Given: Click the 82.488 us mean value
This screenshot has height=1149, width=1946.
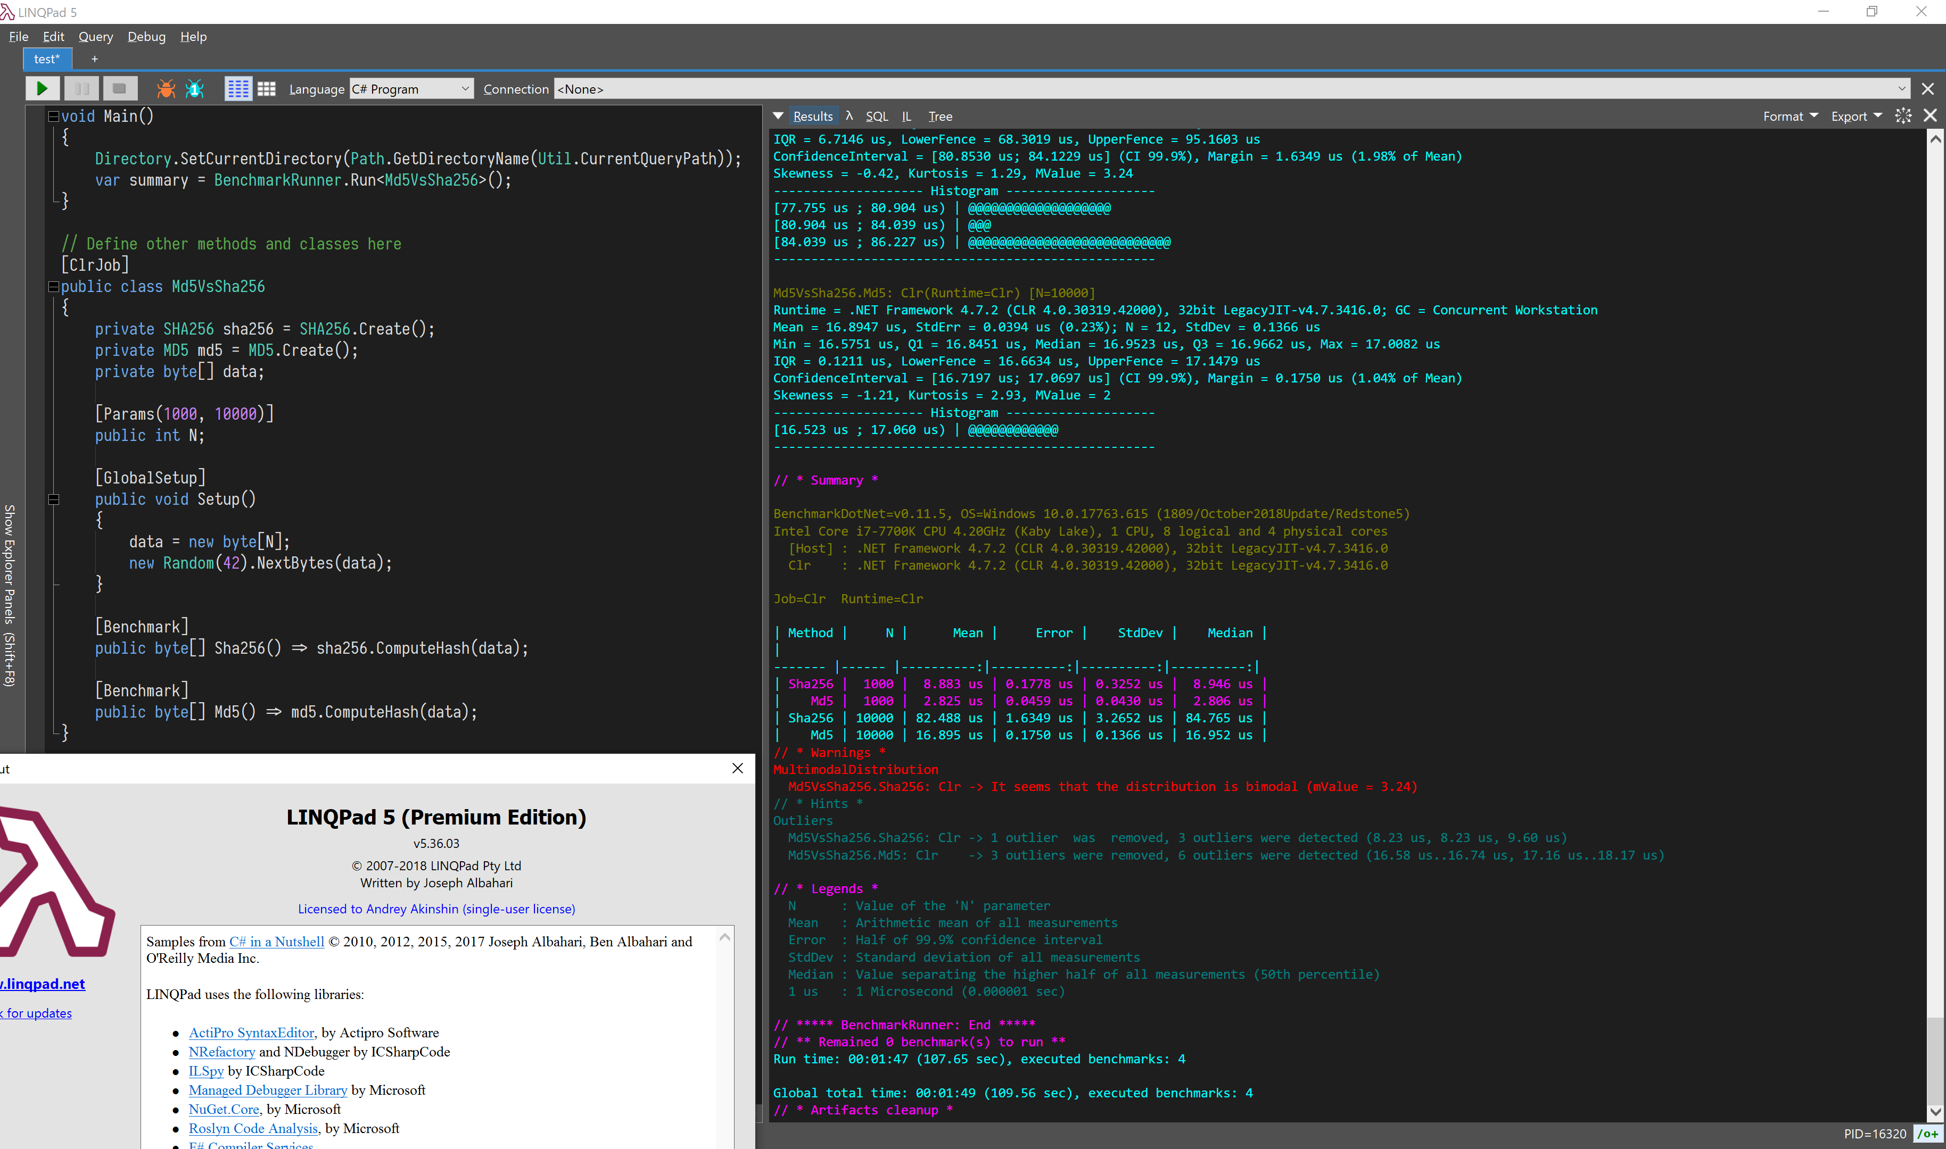Looking at the screenshot, I should point(949,718).
